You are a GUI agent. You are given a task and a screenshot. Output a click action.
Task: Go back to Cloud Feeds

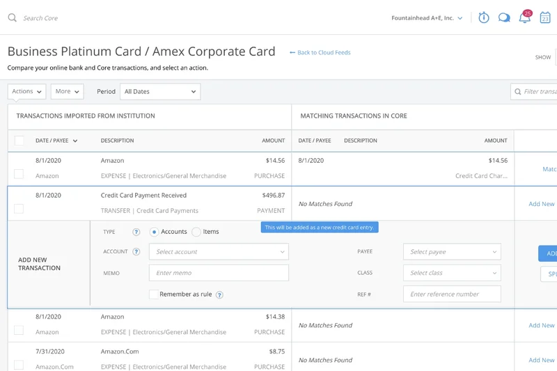(x=320, y=52)
